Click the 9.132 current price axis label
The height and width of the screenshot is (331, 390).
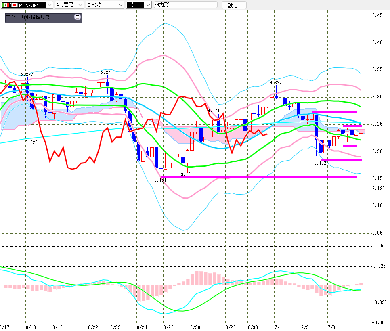pos(378,189)
